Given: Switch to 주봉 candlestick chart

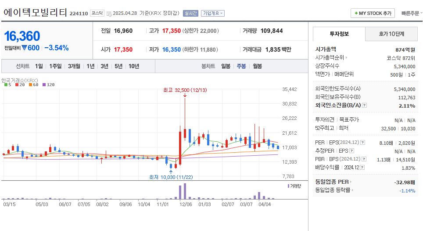Looking at the screenshot, I should pyautogui.click(x=241, y=66).
